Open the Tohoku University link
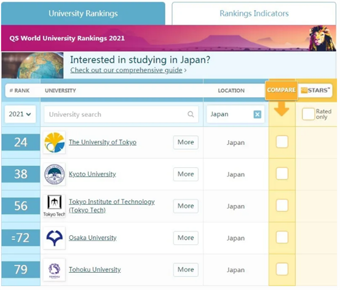This screenshot has width=340, height=290. 95,269
